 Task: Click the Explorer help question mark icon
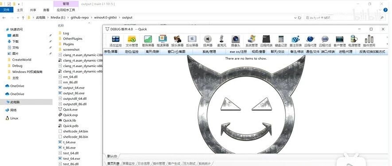[385, 10]
